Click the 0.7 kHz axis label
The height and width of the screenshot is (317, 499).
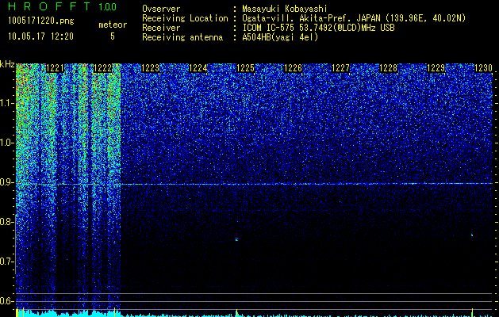point(7,262)
